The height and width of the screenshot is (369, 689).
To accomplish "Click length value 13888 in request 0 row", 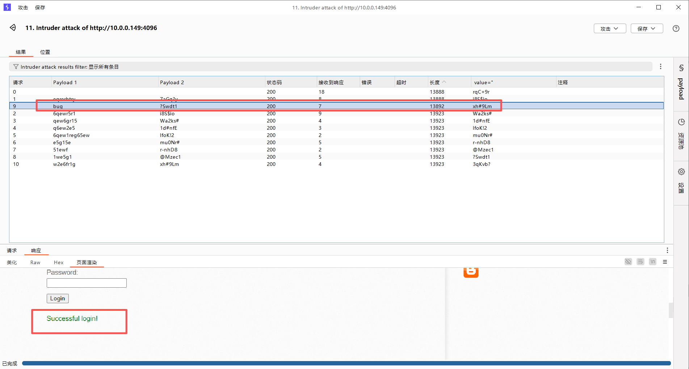I will pyautogui.click(x=437, y=92).
